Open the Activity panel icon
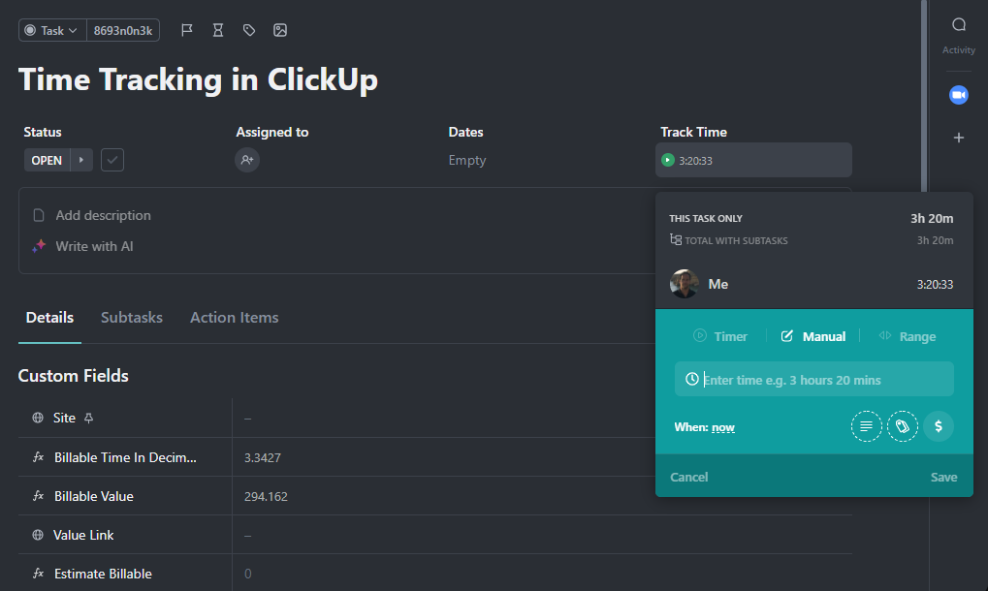988x591 pixels. pyautogui.click(x=958, y=25)
